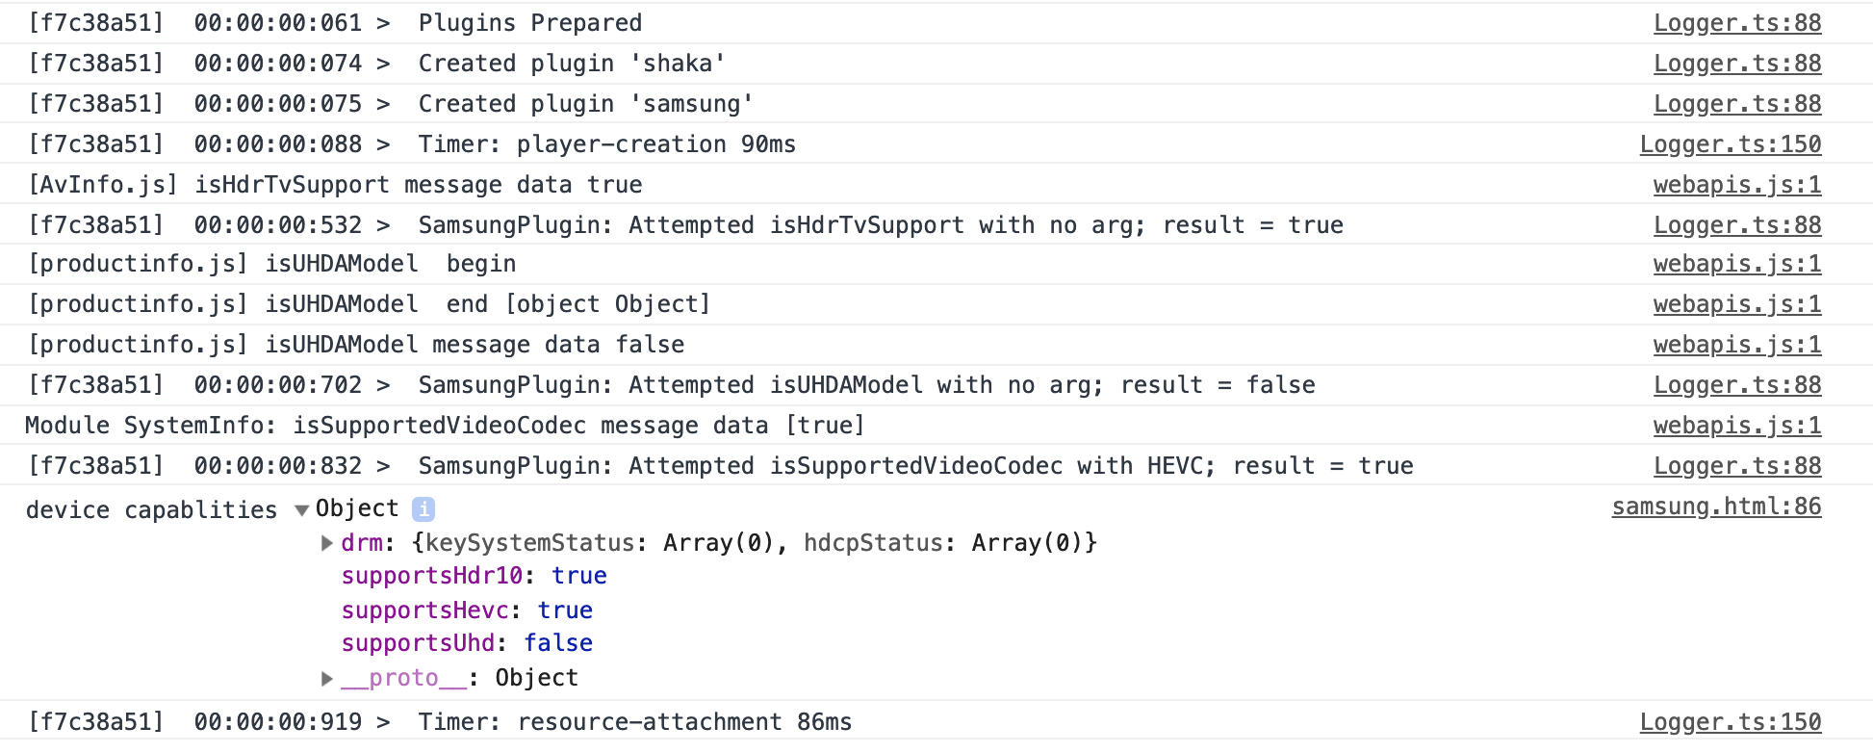Open Logger.ts:88 link for Plugins Prepared
Viewport: 1873px width, 753px height.
click(x=1736, y=23)
